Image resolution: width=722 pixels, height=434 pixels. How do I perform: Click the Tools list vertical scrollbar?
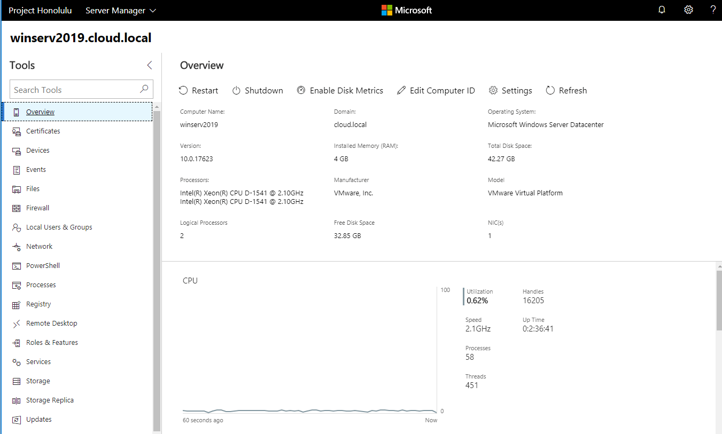pyautogui.click(x=157, y=267)
